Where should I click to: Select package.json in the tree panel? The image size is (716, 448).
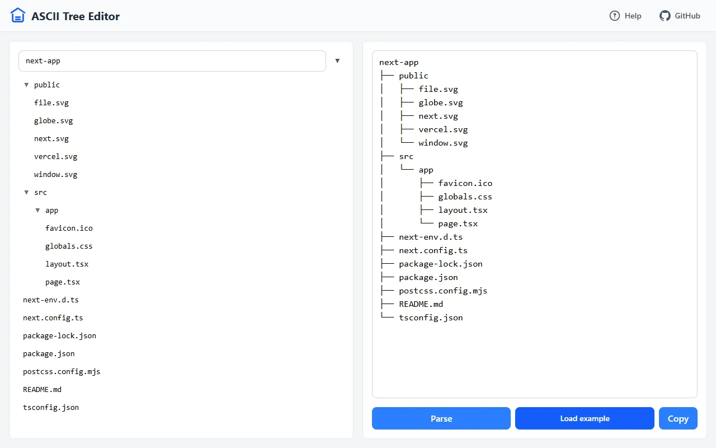coord(49,354)
